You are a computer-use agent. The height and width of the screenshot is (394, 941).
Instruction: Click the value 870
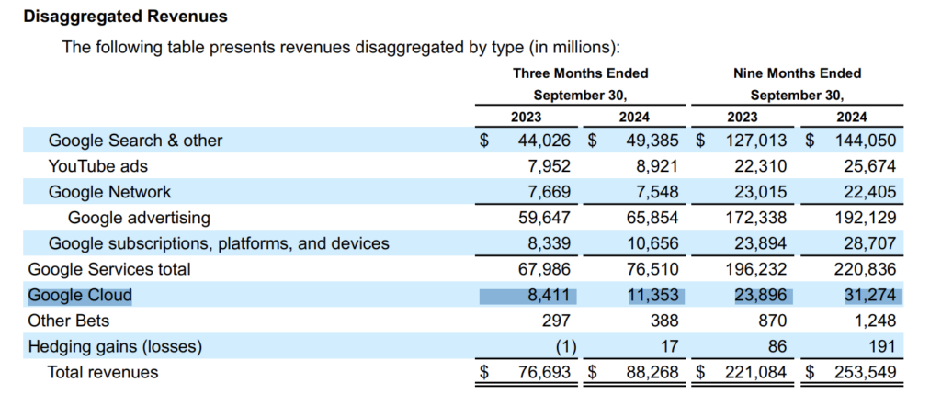pos(772,321)
